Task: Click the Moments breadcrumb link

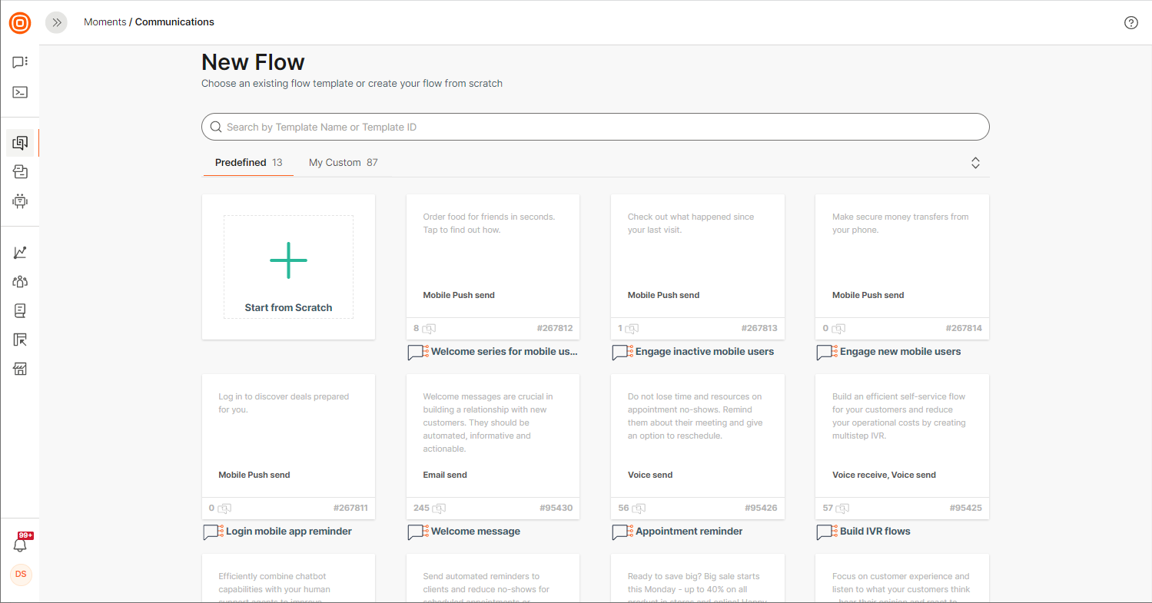Action: click(x=105, y=22)
